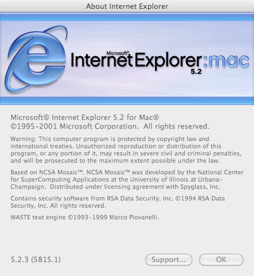The width and height of the screenshot is (254, 276).
Task: Click the OK button
Action: click(221, 259)
